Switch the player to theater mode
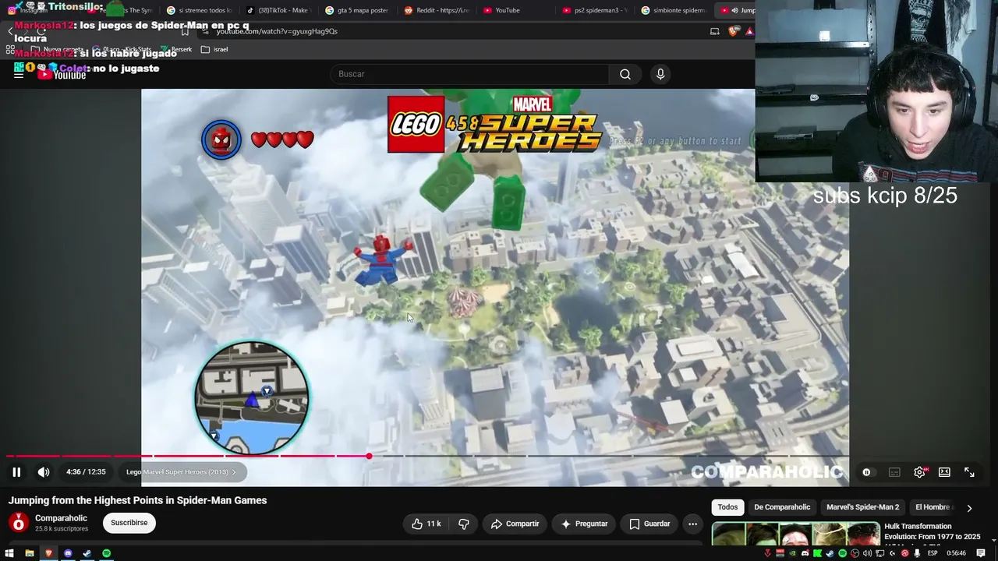The height and width of the screenshot is (561, 998). pos(944,472)
